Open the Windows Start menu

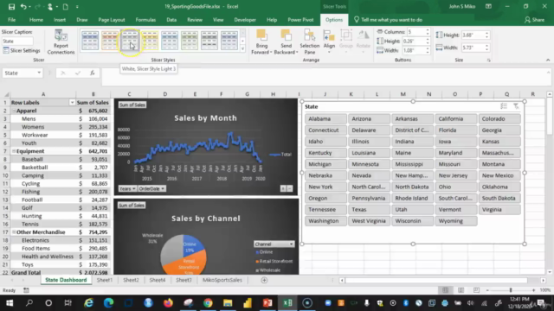[x=10, y=303]
